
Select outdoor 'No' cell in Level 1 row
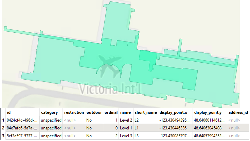[94, 128]
